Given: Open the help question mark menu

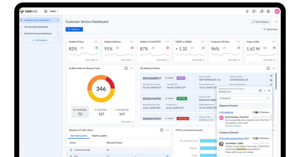Looking at the screenshot, I should tap(254, 11).
